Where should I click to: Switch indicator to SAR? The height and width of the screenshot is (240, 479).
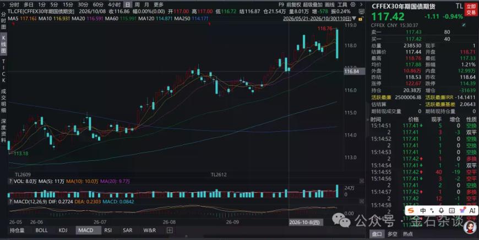[x=127, y=230]
